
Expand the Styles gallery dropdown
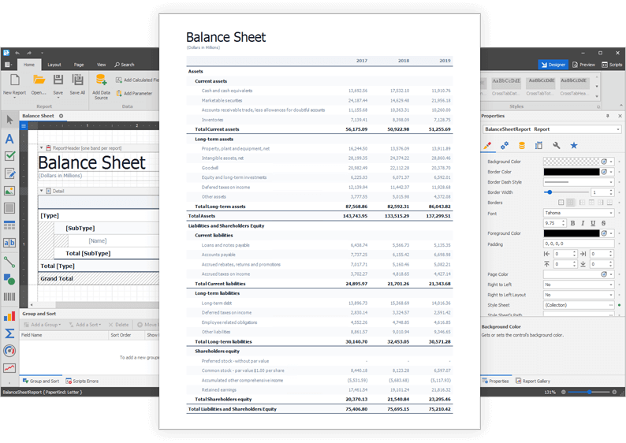click(x=598, y=96)
